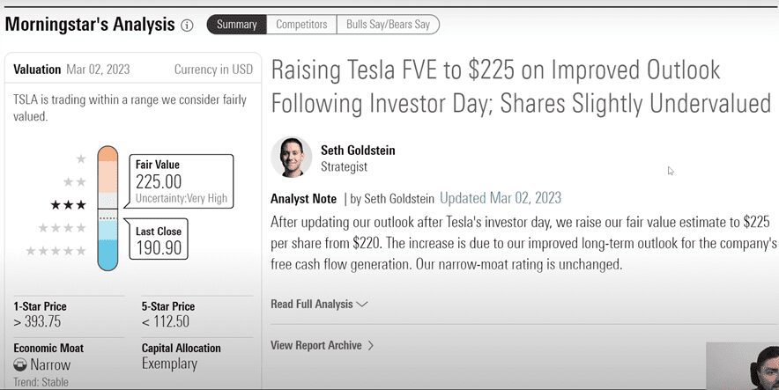This screenshot has height=390, width=779.
Task: Click the four-star rating row
Action: tap(62, 228)
